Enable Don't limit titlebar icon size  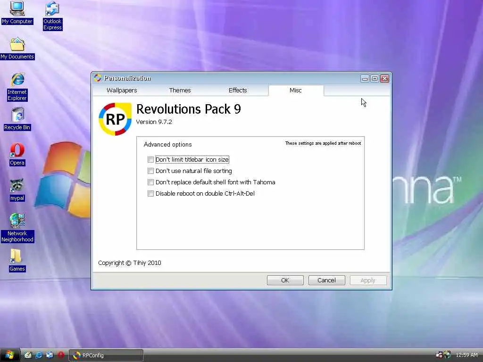tap(150, 159)
